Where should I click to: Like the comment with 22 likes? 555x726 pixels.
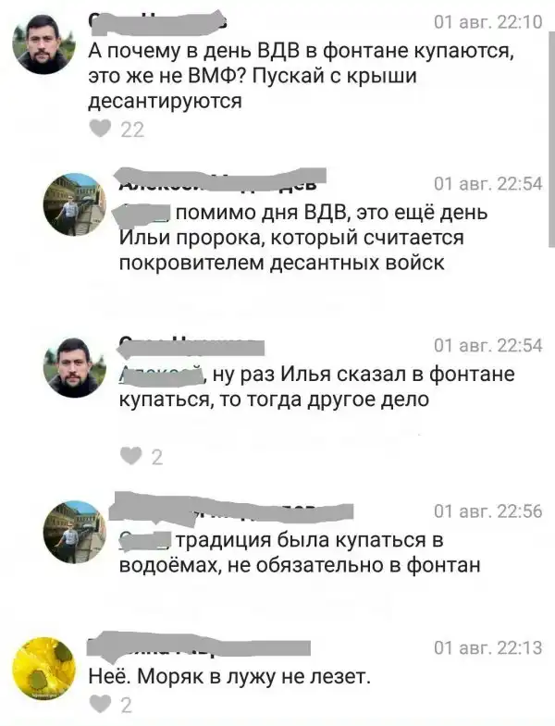[100, 129]
